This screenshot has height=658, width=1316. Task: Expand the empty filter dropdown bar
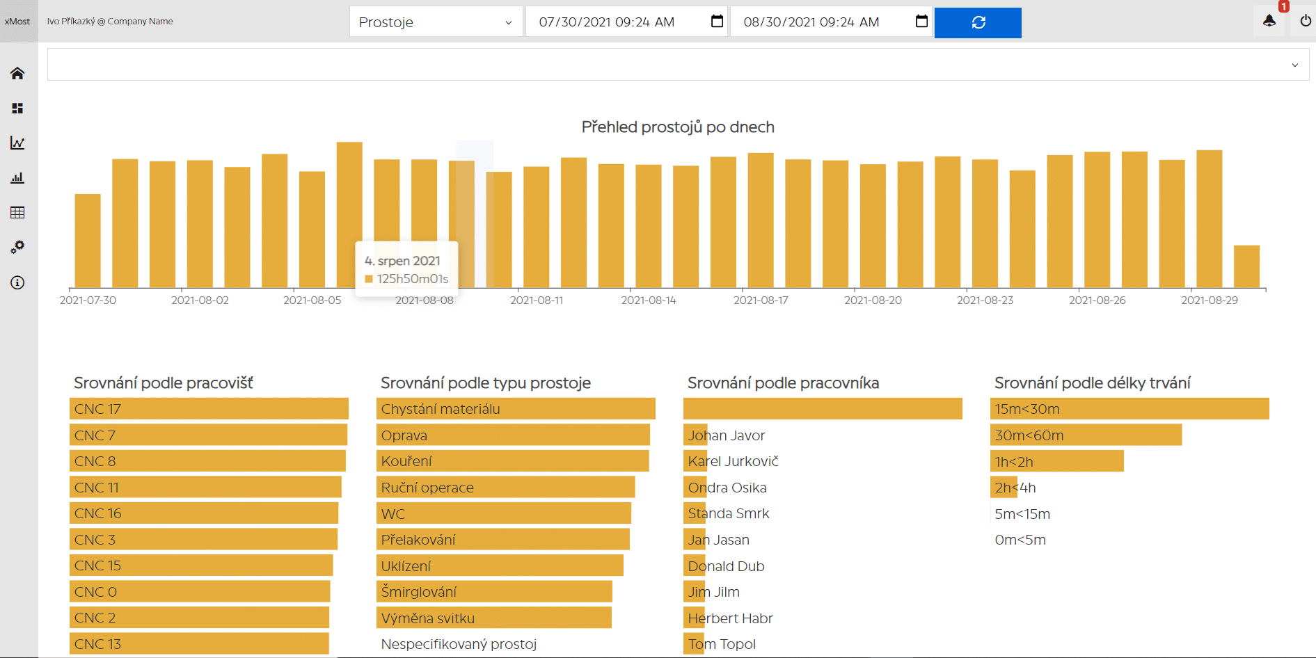(678, 65)
